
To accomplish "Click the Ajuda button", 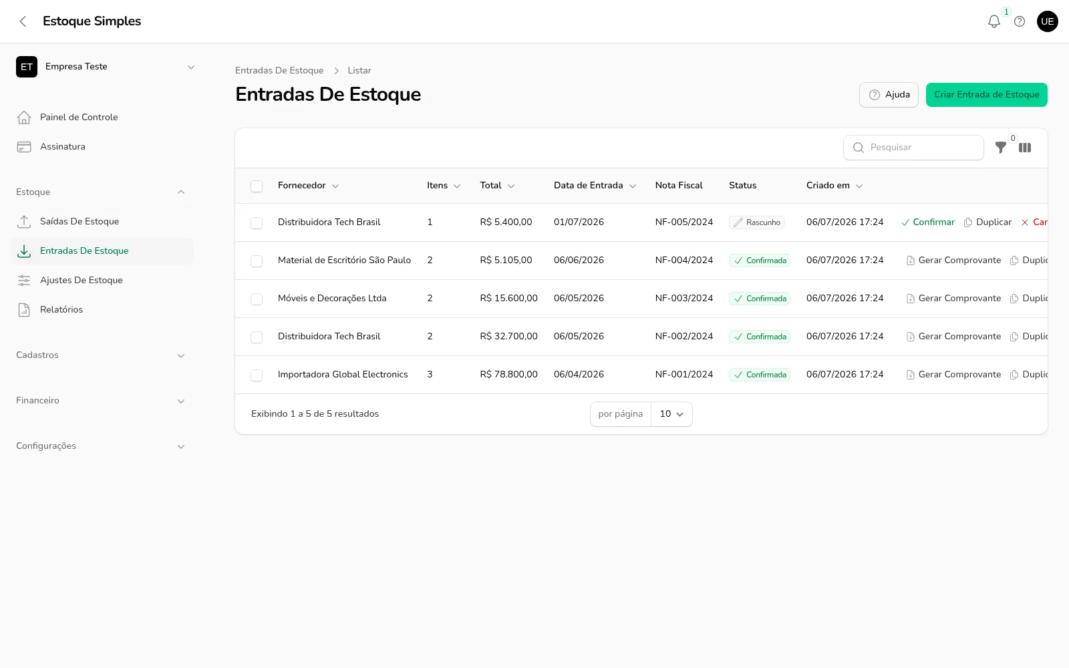I will (889, 95).
